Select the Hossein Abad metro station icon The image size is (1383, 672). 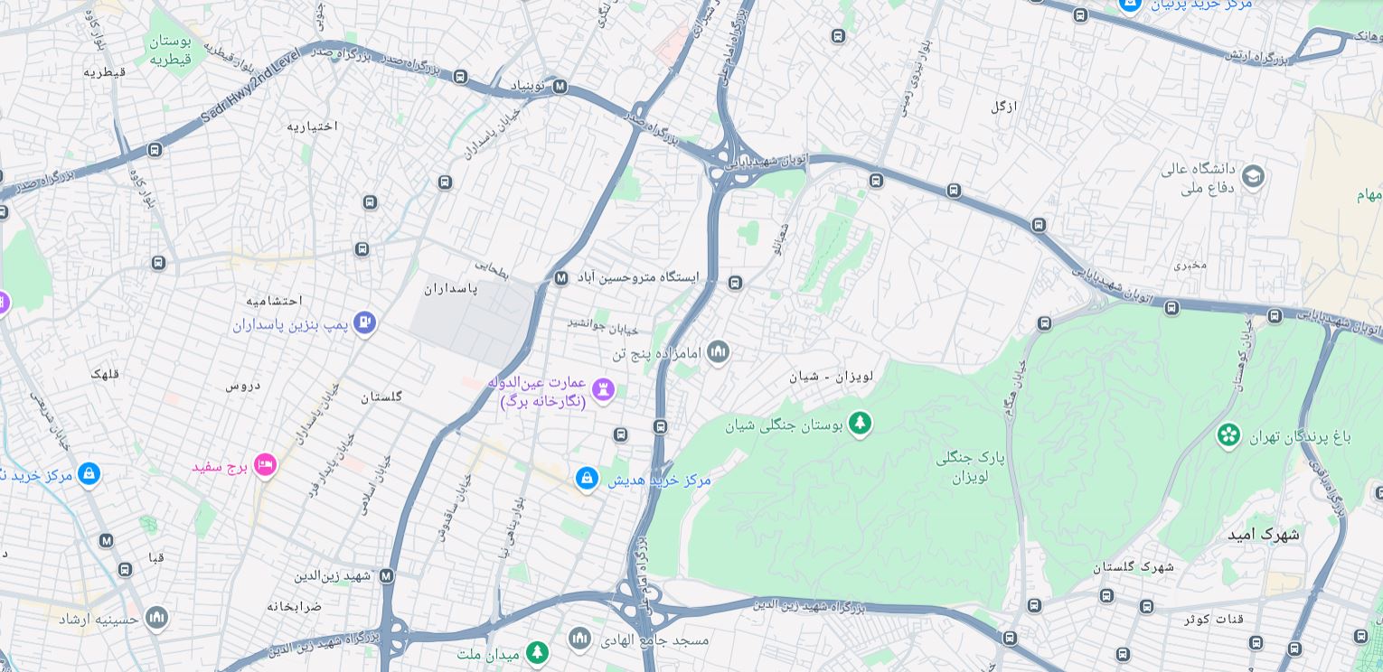[561, 277]
